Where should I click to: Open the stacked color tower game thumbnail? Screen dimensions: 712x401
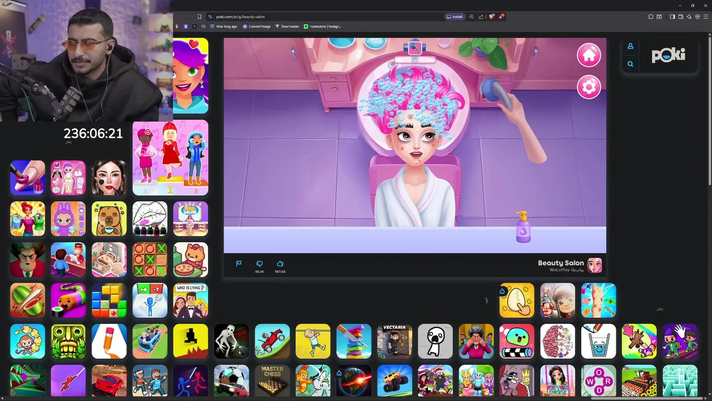coord(354,341)
